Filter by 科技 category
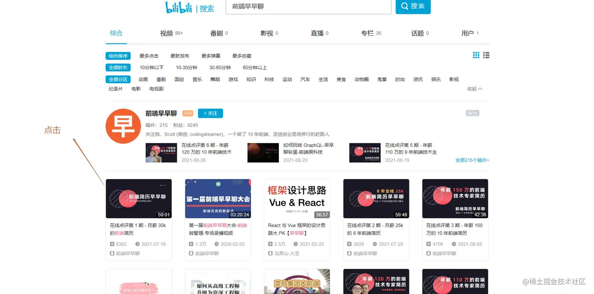The image size is (594, 294). tap(269, 79)
